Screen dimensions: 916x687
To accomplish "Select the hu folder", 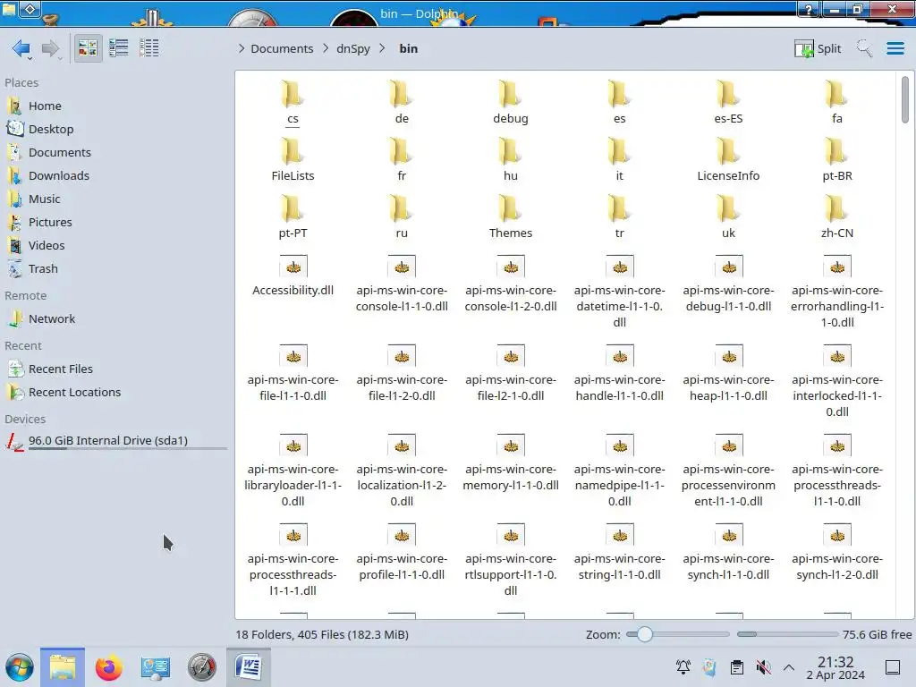I will 511,160.
